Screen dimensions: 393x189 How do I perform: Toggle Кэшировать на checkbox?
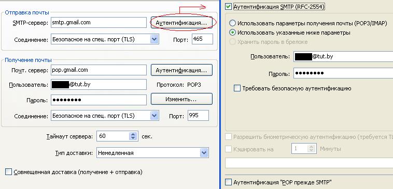point(228,149)
